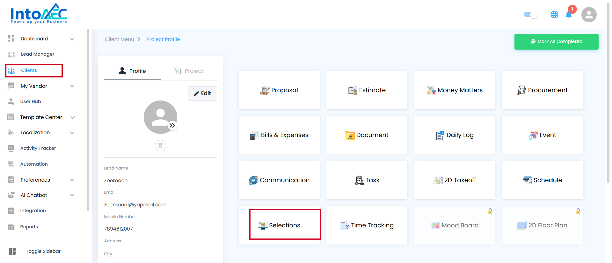Open the language globe icon
This screenshot has width=612, height=263.
(x=554, y=15)
